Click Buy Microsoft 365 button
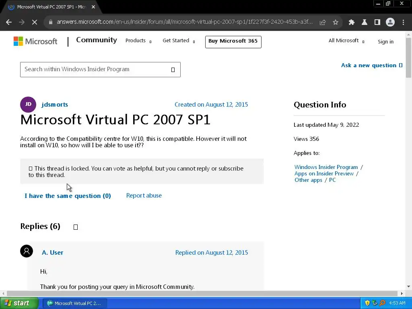 click(x=233, y=42)
